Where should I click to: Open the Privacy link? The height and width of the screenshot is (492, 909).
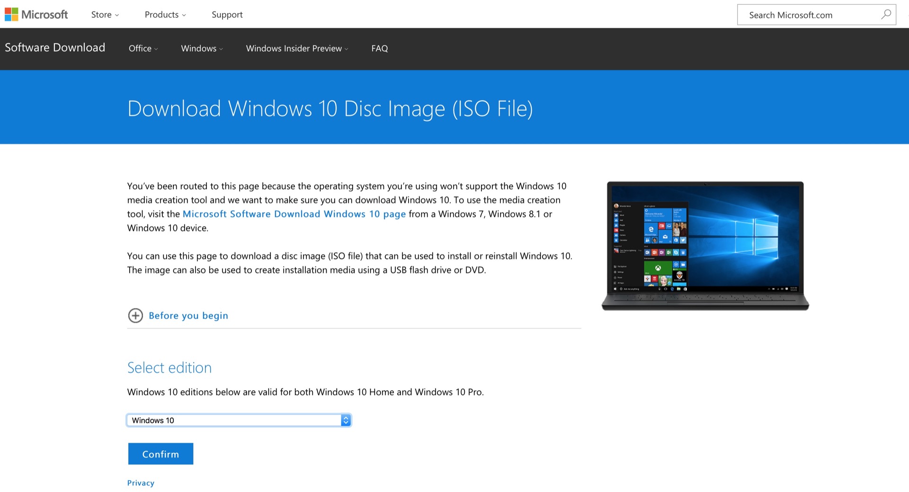141,483
